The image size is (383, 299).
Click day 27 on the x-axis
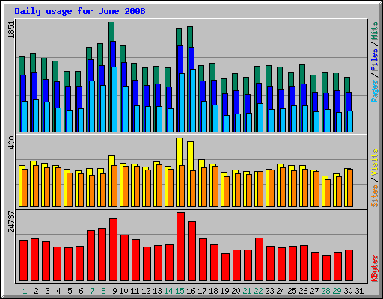pos(314,291)
